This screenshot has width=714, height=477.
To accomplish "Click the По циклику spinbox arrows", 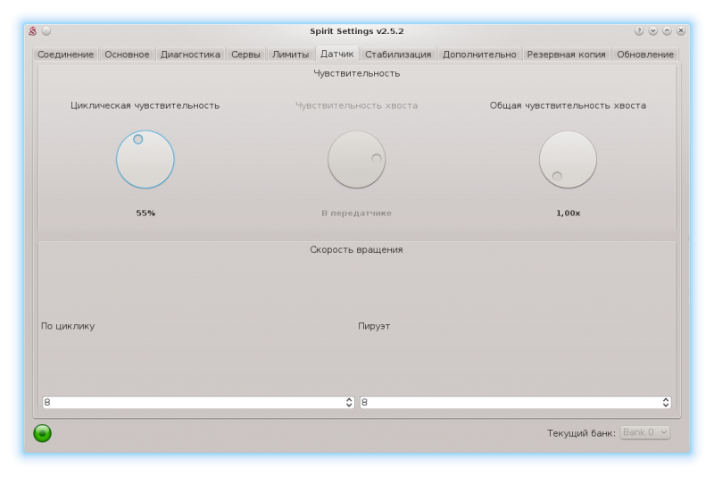I will click(349, 403).
